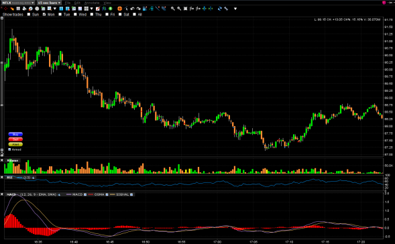This screenshot has height=244, width=395.
Task: Toggle OSMA histogram visibility checkbox
Action: pos(107,194)
